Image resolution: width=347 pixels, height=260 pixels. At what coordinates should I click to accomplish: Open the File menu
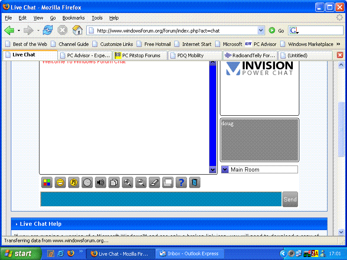(8, 18)
